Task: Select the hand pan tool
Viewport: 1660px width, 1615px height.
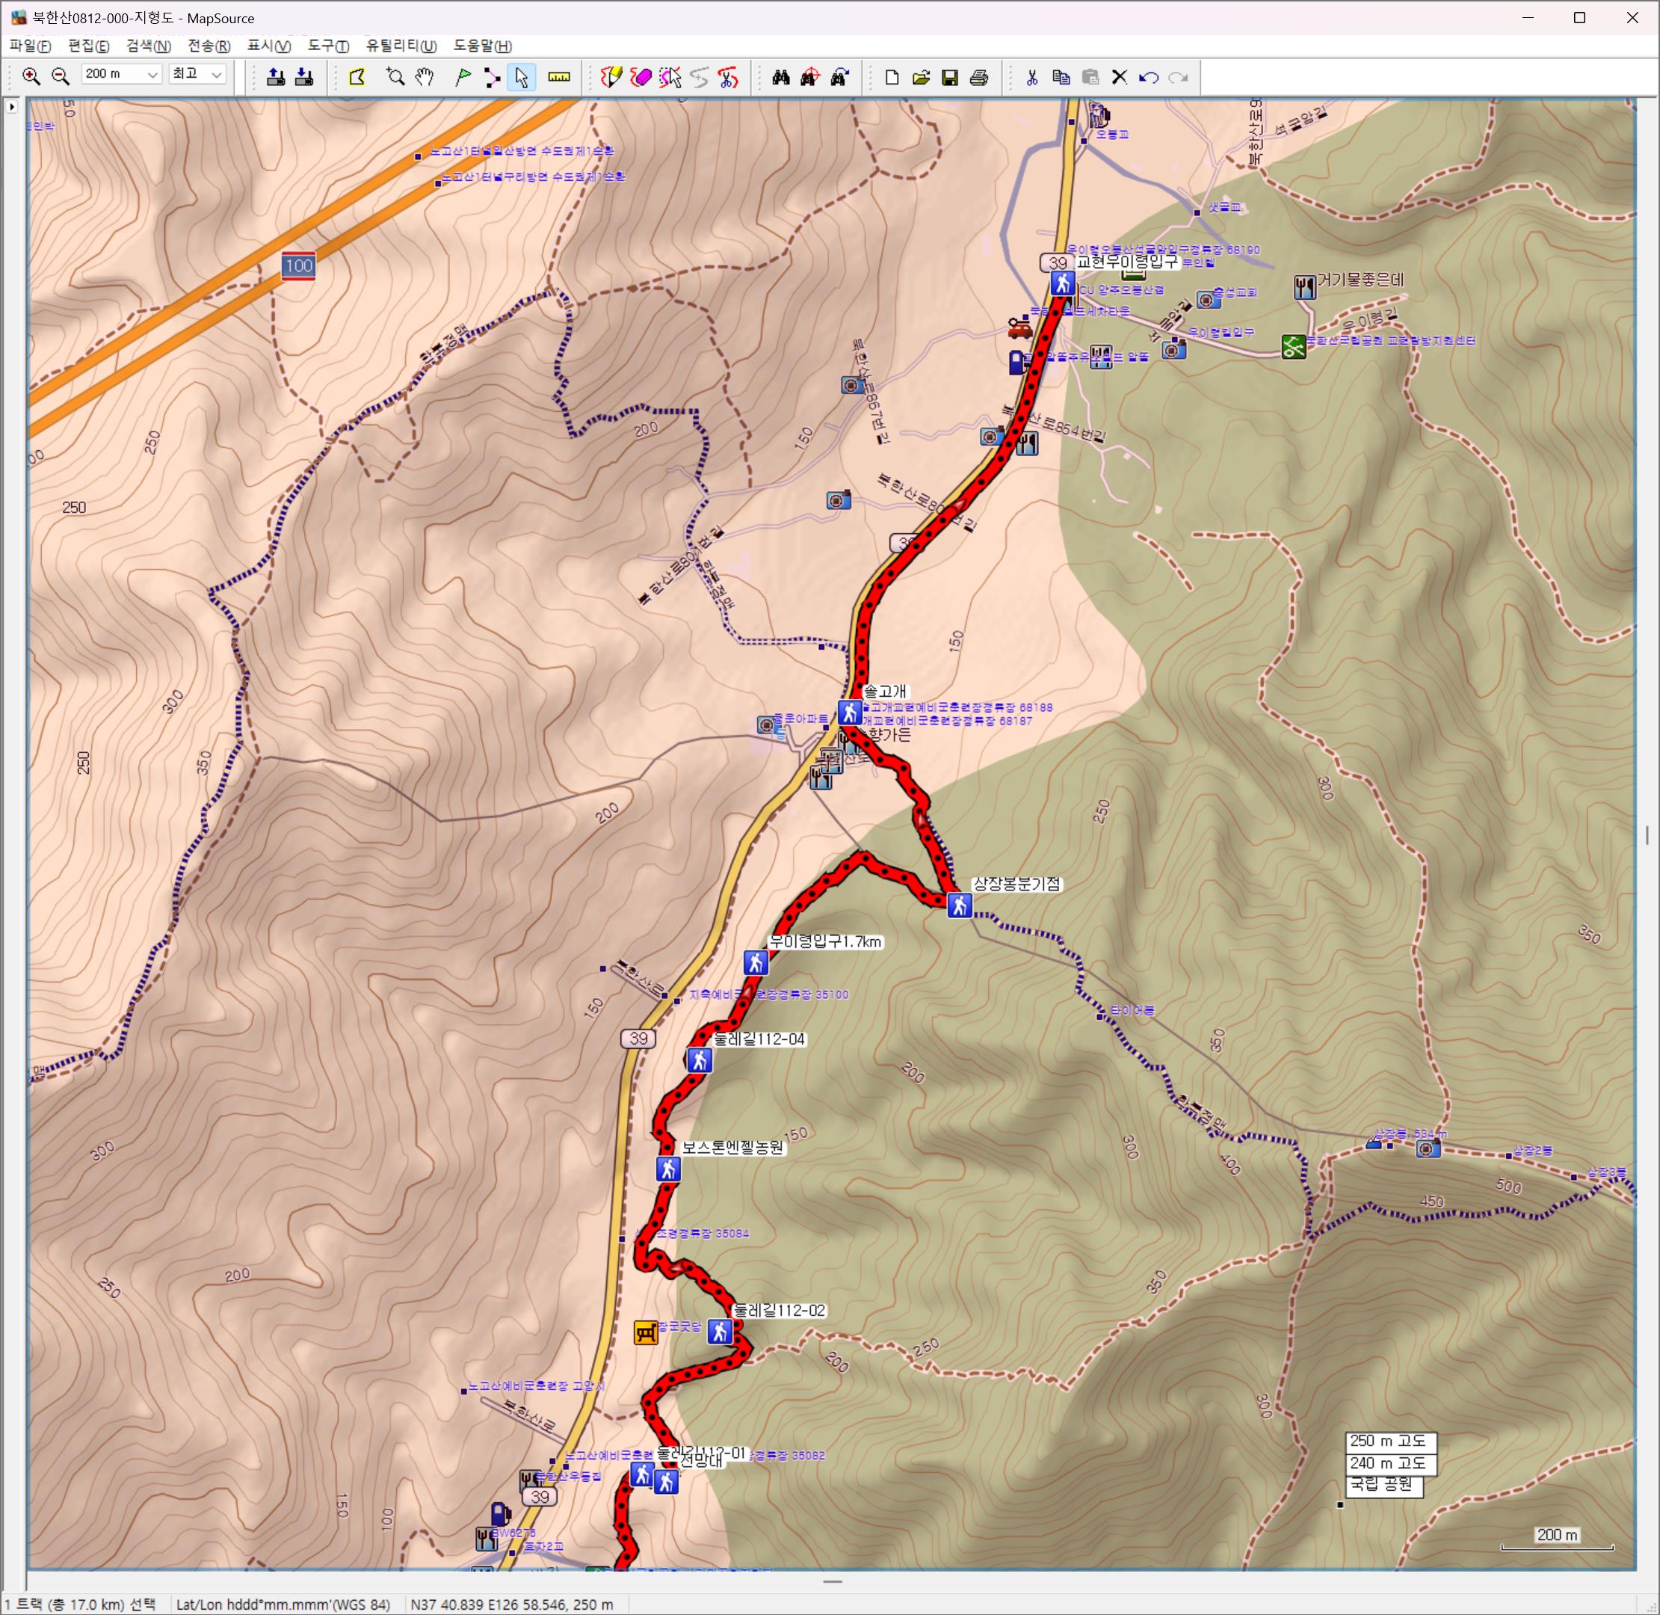Action: (x=424, y=77)
